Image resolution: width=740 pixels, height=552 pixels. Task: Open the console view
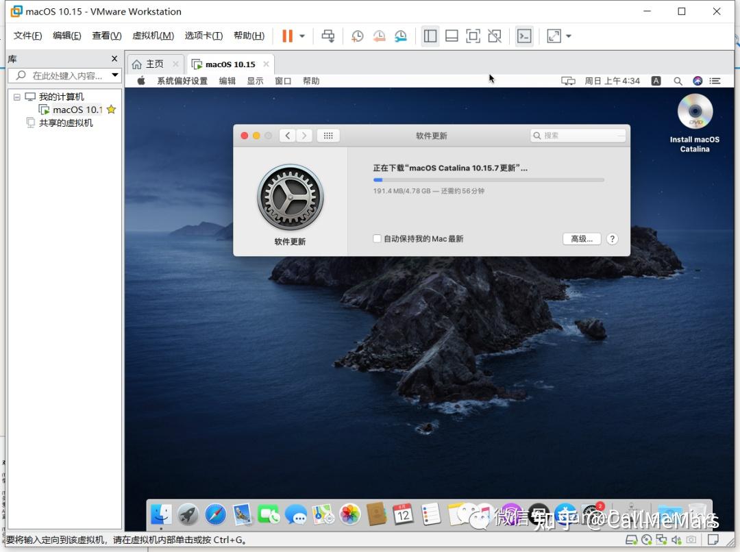tap(524, 36)
